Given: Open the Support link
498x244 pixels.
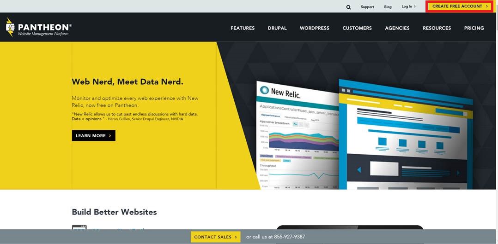Looking at the screenshot, I should [x=367, y=6].
